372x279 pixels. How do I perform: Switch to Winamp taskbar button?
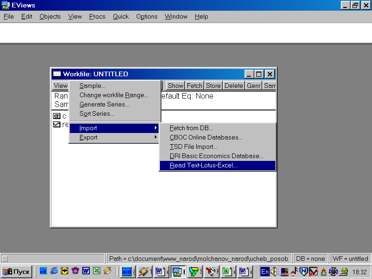pos(145,272)
